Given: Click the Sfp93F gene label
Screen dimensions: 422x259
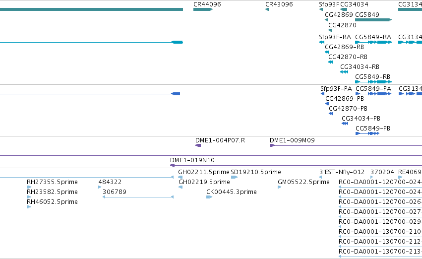Looking at the screenshot, I should [329, 4].
